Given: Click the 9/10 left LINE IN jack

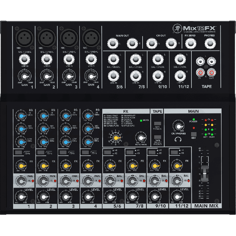Looking at the screenshot, I should (x=158, y=59).
